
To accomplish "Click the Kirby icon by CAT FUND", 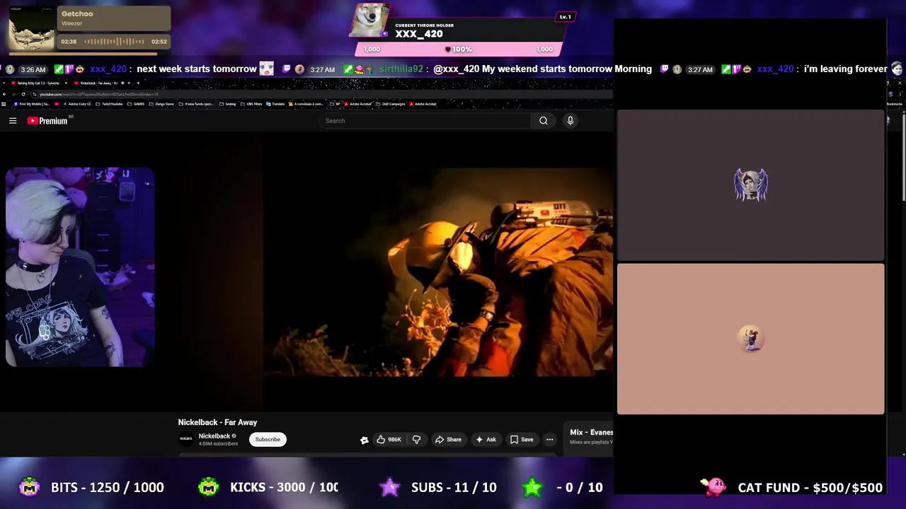I will pos(713,486).
